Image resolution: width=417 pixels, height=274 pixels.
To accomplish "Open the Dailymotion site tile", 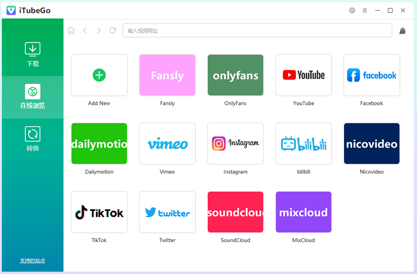I will (x=99, y=143).
